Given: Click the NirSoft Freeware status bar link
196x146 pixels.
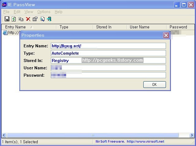Looking at the screenshot, I should (130, 141).
